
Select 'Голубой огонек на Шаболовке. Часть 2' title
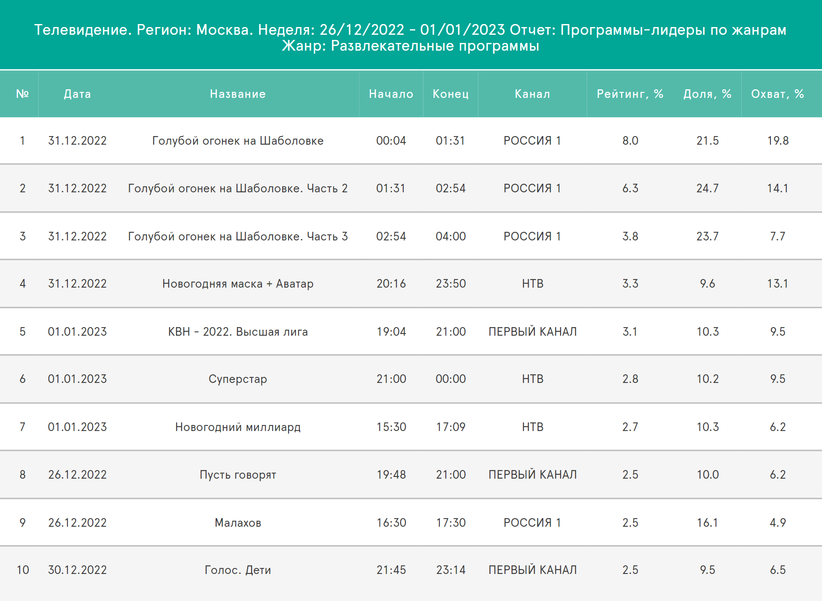[x=238, y=188]
